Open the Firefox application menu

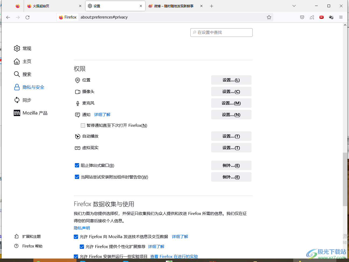tap(341, 17)
